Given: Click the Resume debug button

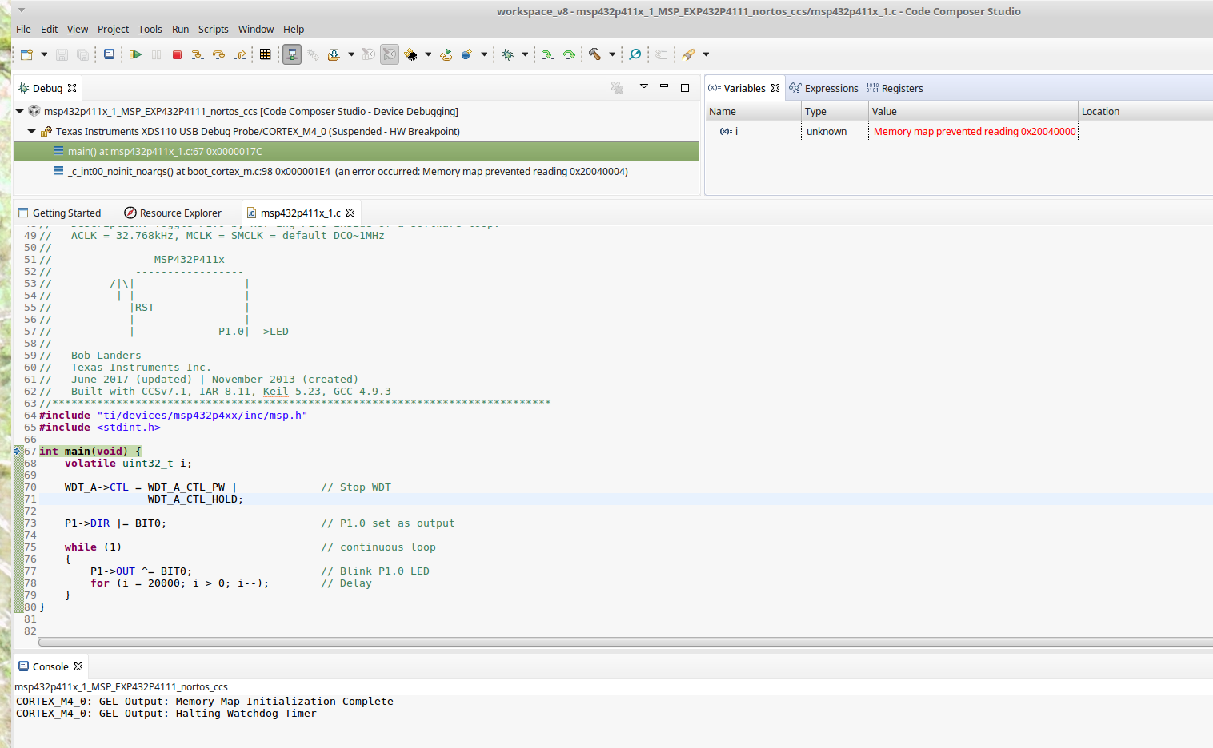Looking at the screenshot, I should click(x=135, y=54).
